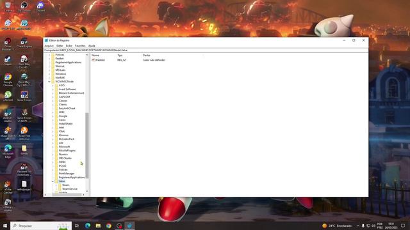This screenshot has height=230, width=410.
Task: Select the EasyAntiCheat key
Action: click(x=67, y=108)
